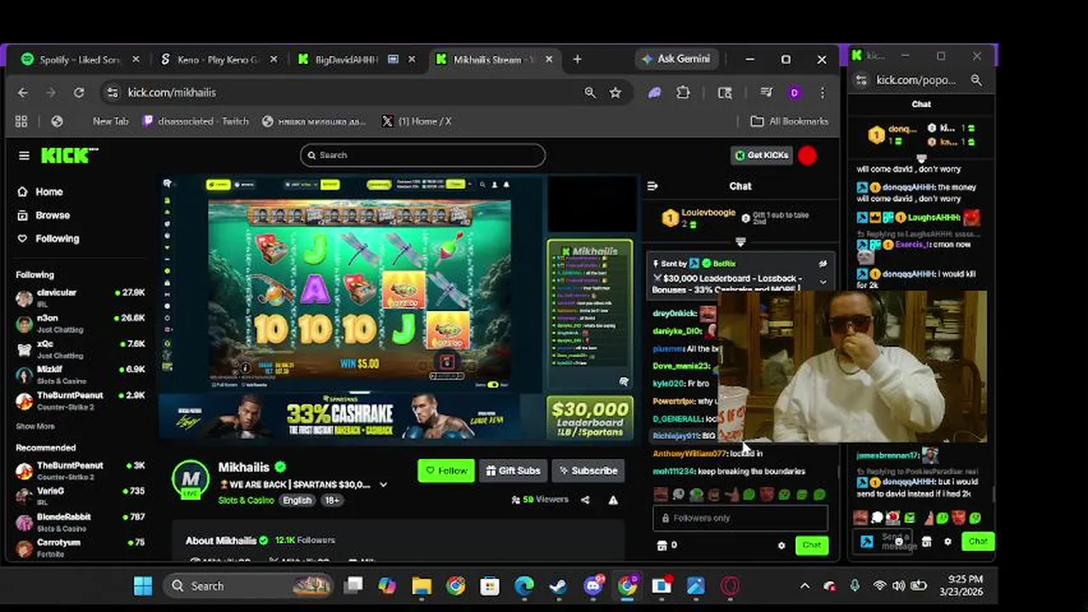Click the Windows Start button
The height and width of the screenshot is (612, 1088).
[143, 586]
